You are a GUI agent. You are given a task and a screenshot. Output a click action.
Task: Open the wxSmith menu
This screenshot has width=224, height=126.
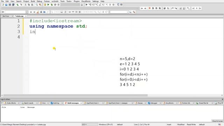(55, 1)
